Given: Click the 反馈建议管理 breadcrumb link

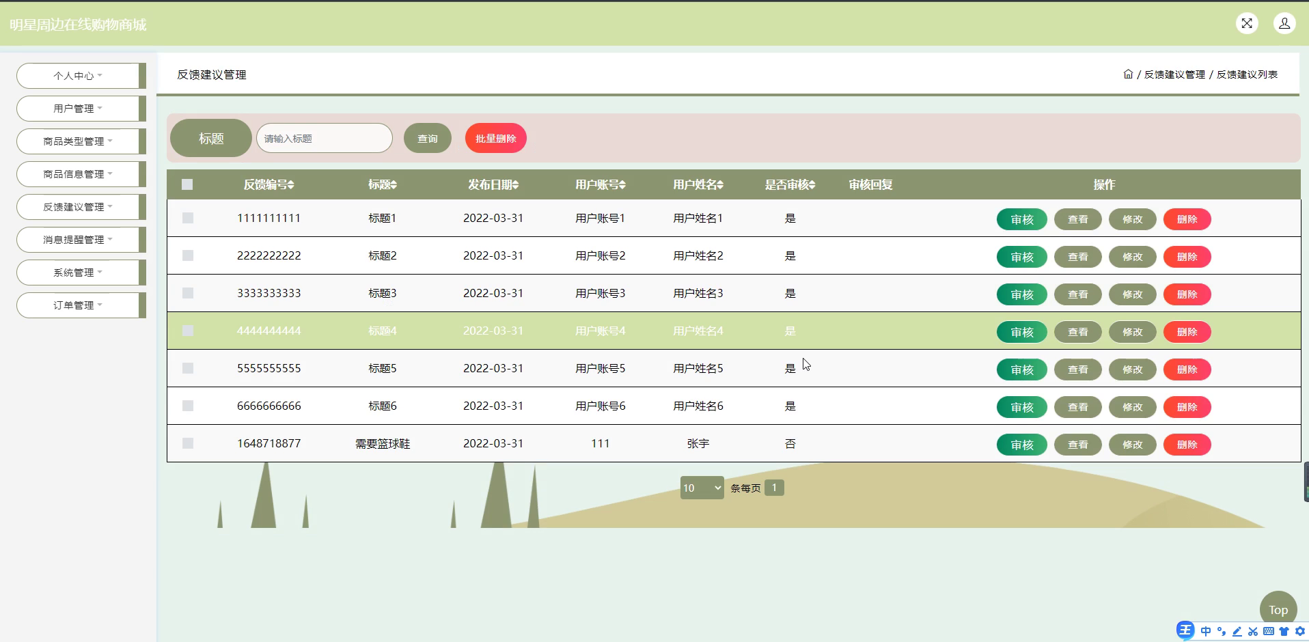Looking at the screenshot, I should click(x=1174, y=74).
